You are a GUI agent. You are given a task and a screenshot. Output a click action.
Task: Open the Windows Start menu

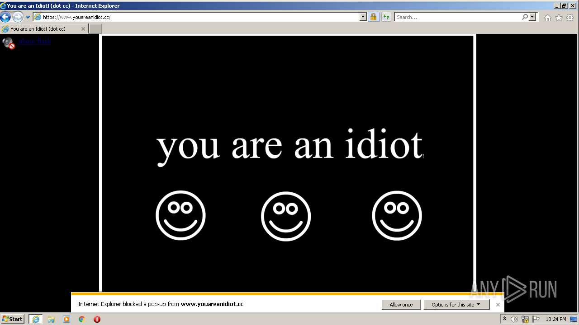coord(13,319)
